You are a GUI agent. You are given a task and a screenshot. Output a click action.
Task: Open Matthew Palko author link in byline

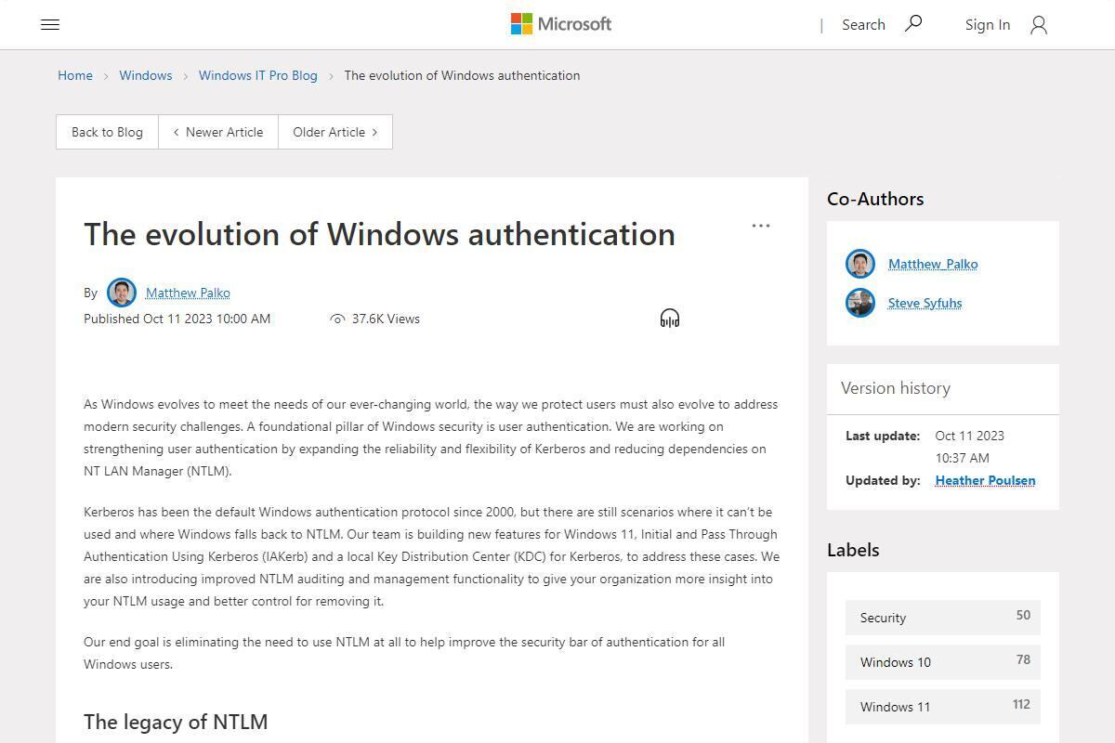point(188,293)
